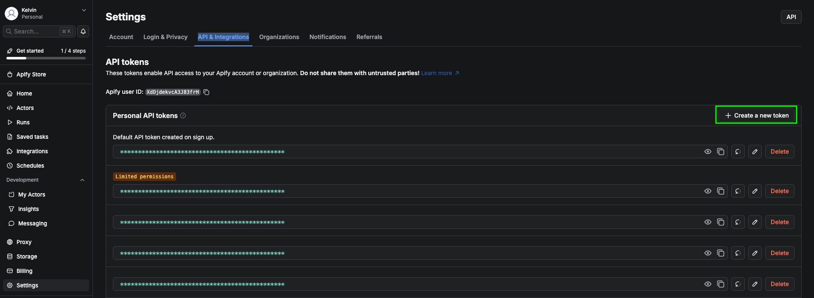Copy the third token in the list
Screen dimensions: 814x298
click(x=721, y=222)
